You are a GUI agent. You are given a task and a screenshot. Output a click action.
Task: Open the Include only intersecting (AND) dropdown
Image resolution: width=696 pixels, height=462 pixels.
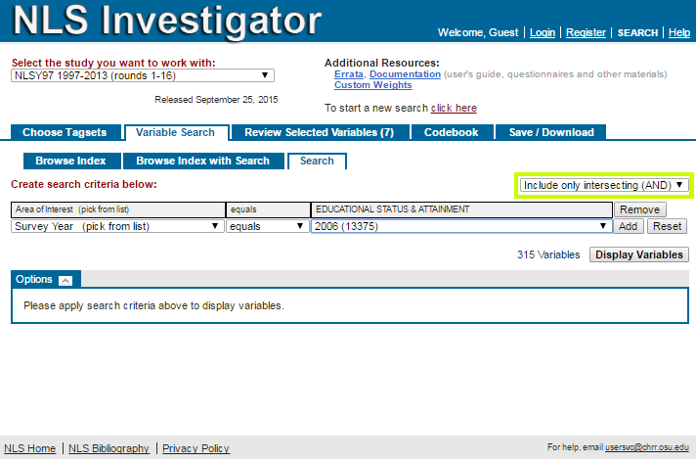tap(604, 185)
